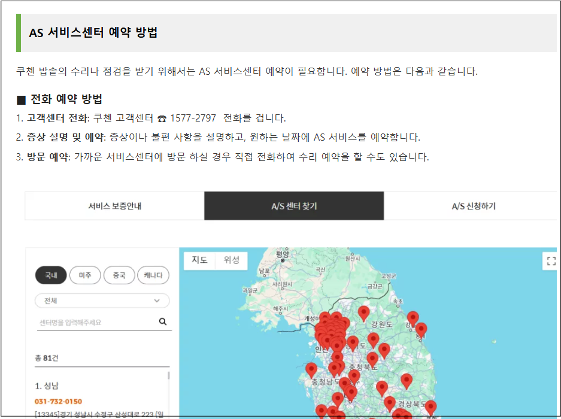Click the 평양 city label on map
561x419 pixels.
tap(282, 254)
